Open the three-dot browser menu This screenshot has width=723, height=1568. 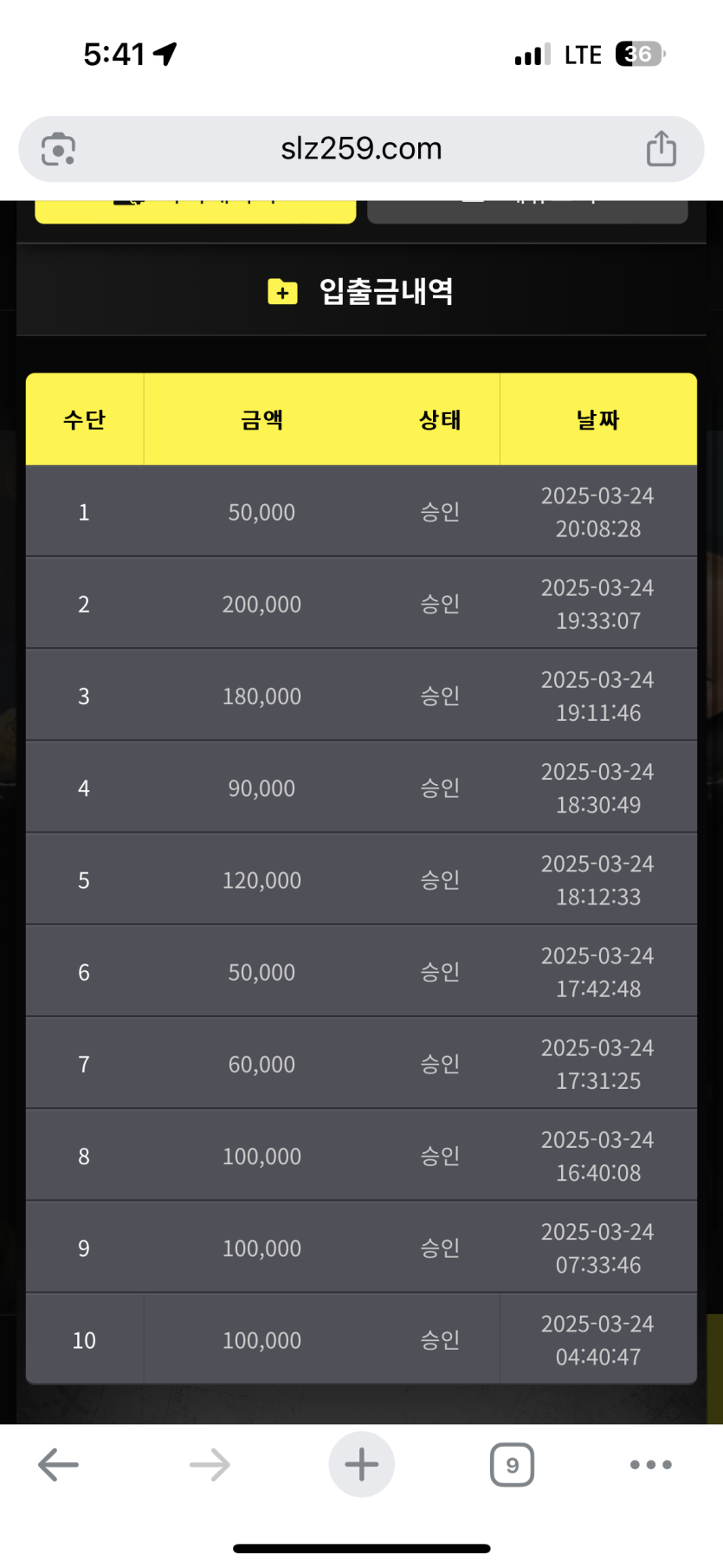(650, 1465)
